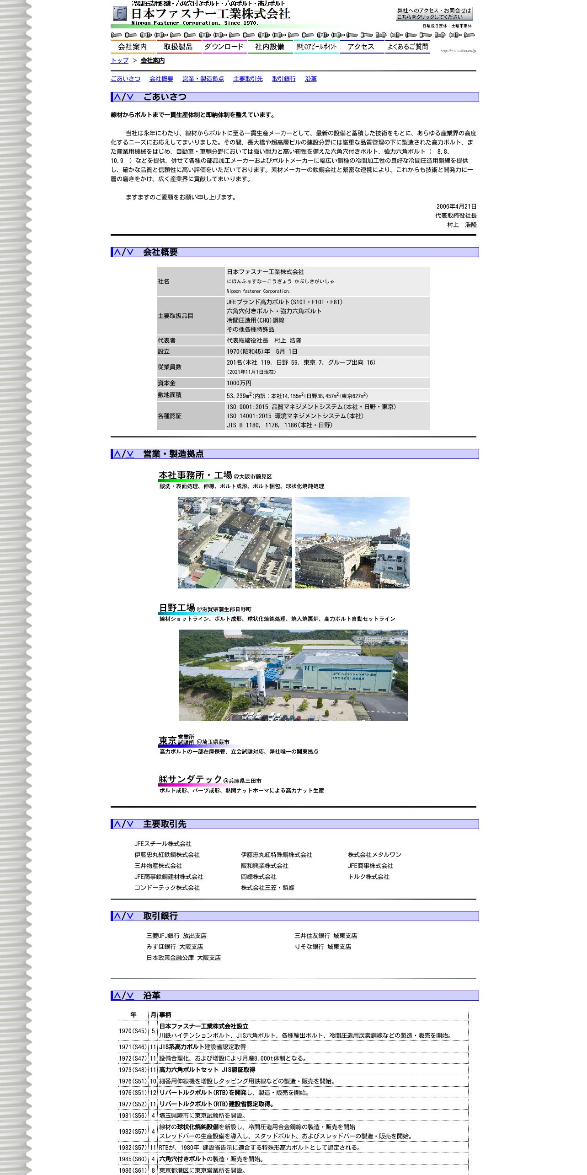Open the 社内設備 navigation menu

coord(270,47)
